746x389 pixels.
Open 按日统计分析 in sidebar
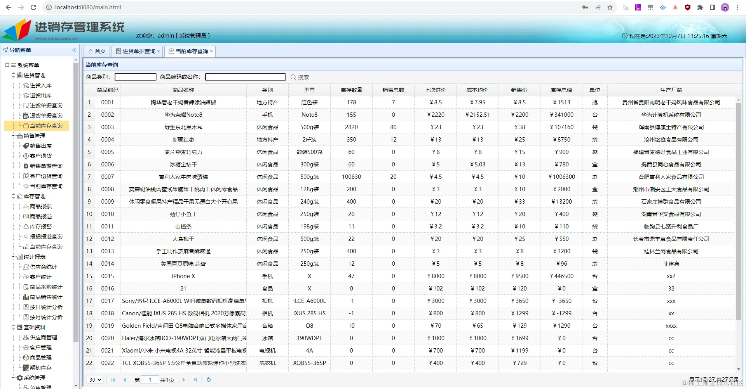pos(46,307)
